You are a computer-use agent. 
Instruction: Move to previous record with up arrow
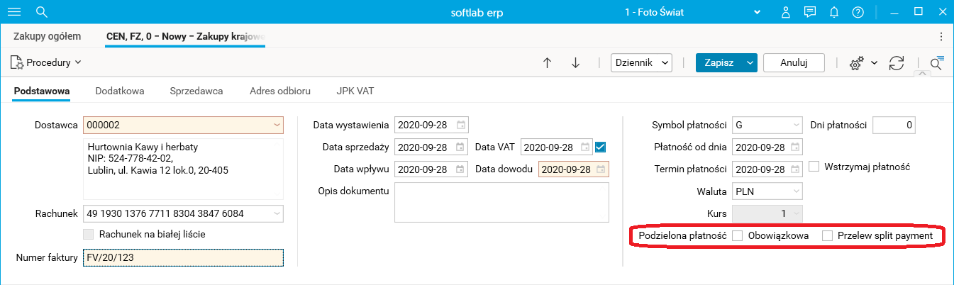click(547, 62)
